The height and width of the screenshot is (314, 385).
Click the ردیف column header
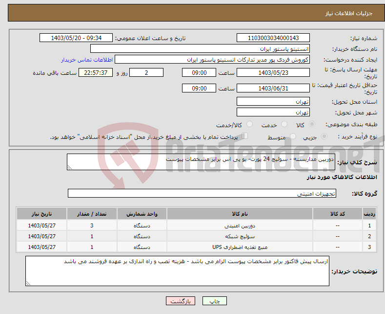coord(369,214)
